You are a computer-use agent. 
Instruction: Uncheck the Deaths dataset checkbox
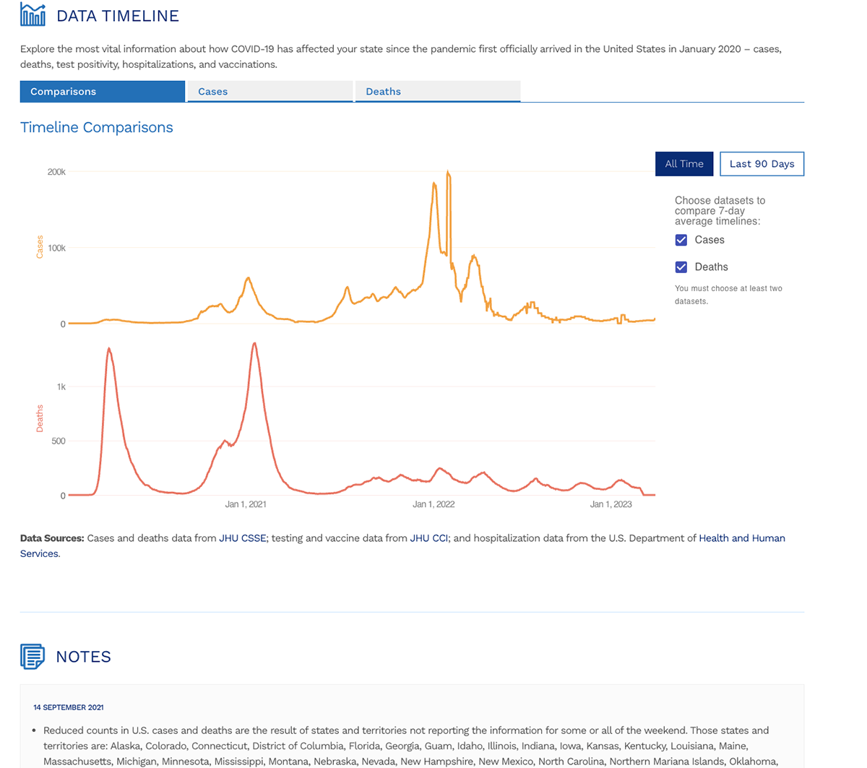681,267
